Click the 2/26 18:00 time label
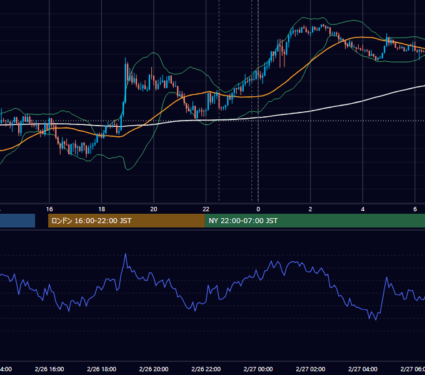Image resolution: width=425 pixels, height=375 pixels. 102,369
